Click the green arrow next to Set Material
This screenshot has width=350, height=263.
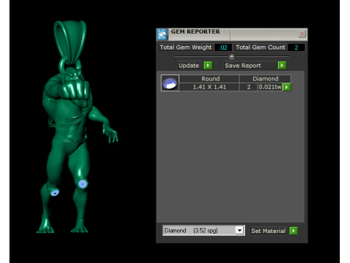[x=294, y=231]
